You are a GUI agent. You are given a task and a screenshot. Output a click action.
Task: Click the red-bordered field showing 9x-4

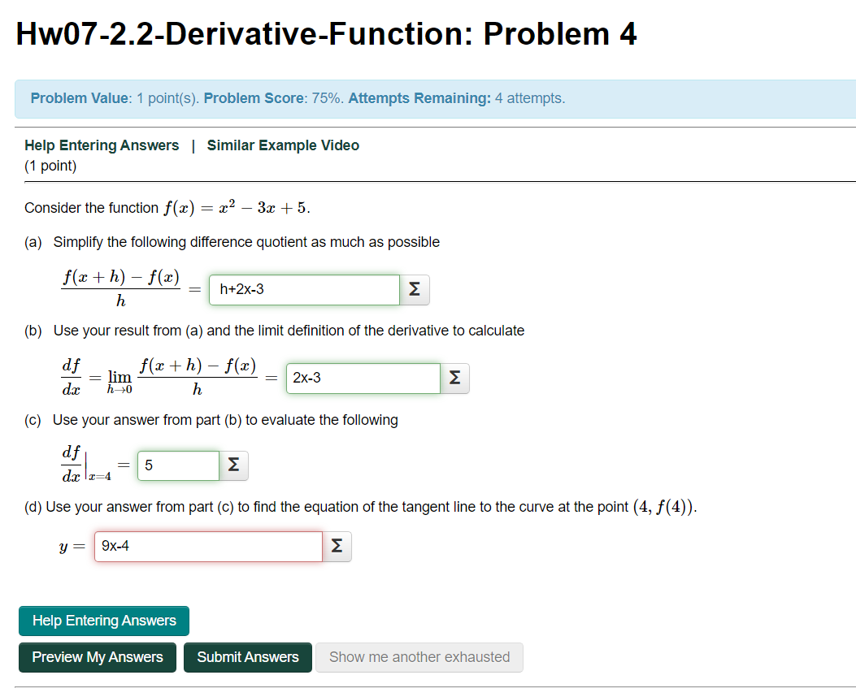[x=207, y=547]
